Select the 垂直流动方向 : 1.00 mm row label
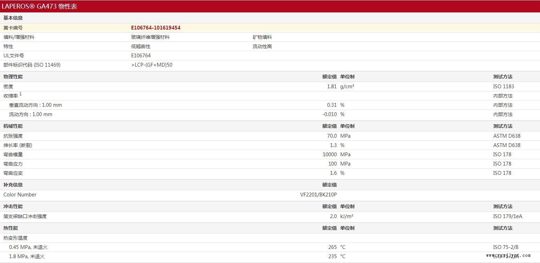This screenshot has width=540, height=263. (x=35, y=105)
